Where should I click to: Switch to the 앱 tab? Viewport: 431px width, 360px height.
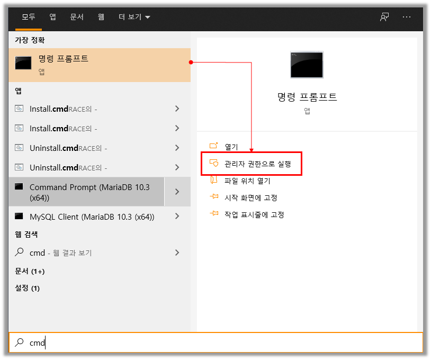52,17
